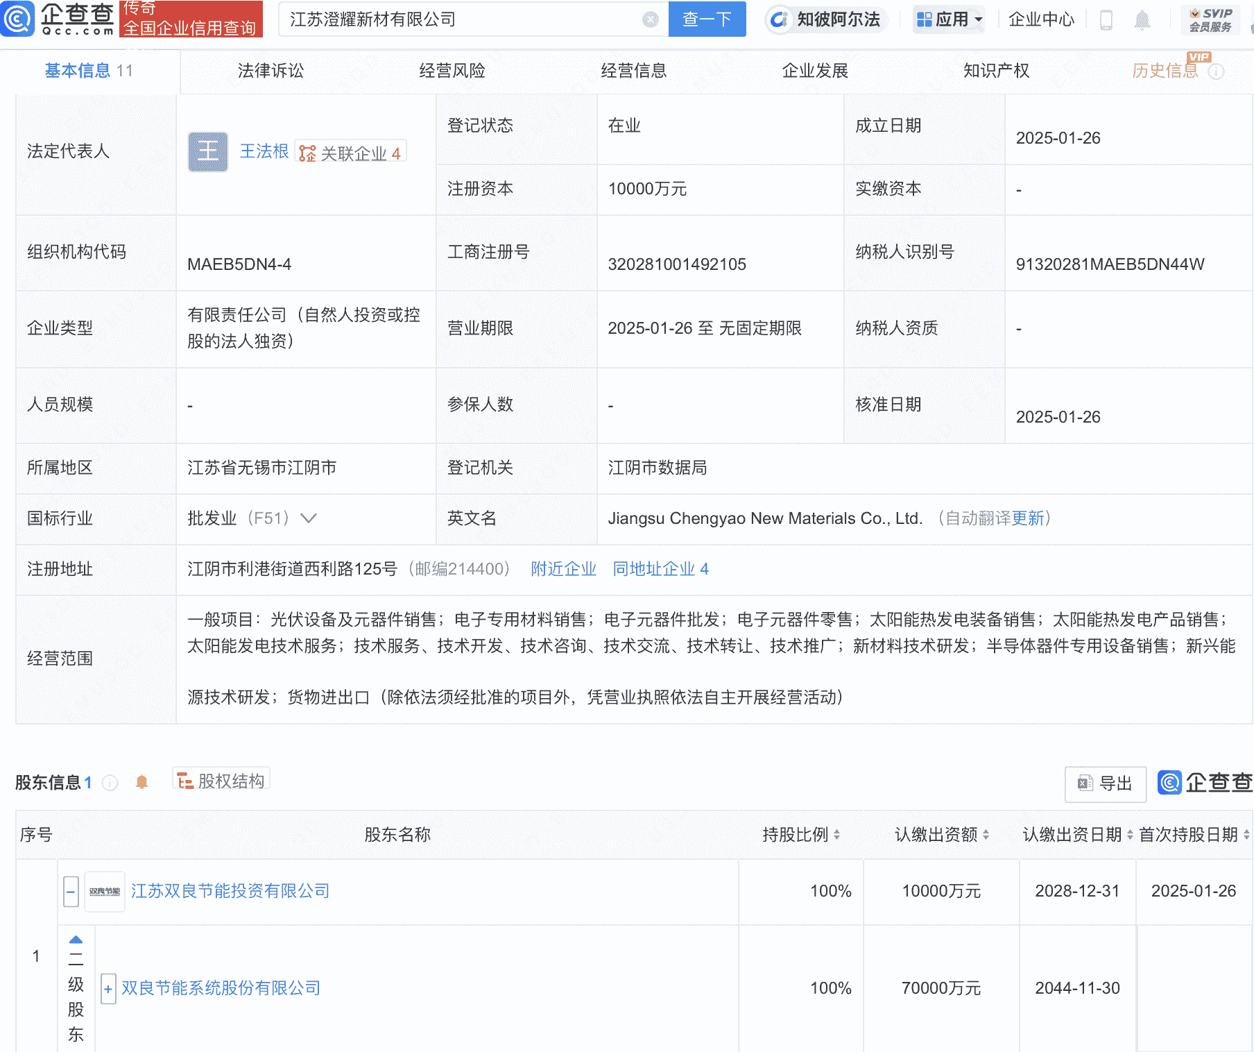Click the mobile phone icon in top bar
The height and width of the screenshot is (1052, 1254).
[1107, 20]
